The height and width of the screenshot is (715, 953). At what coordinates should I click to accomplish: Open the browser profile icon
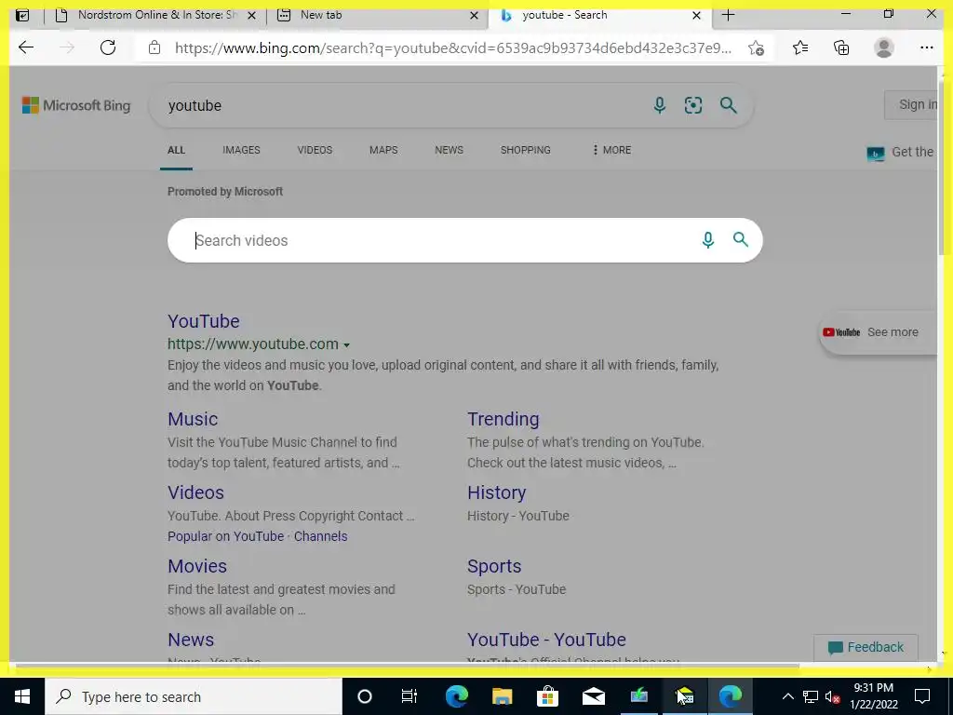tap(884, 47)
